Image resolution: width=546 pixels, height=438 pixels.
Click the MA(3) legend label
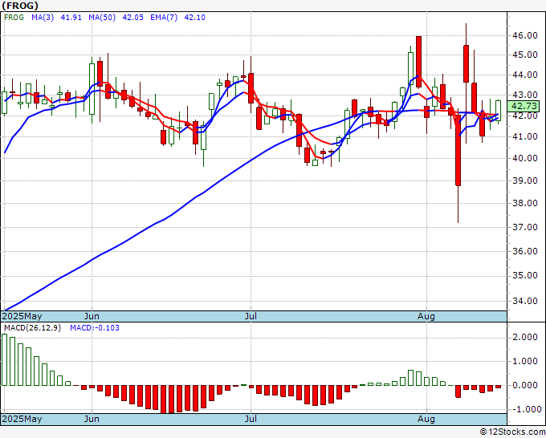pyautogui.click(x=43, y=18)
